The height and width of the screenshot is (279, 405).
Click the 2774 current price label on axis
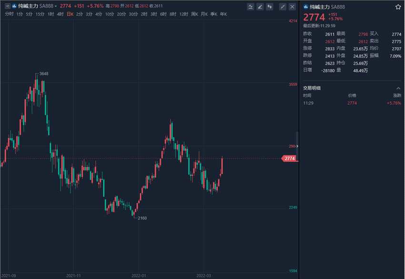(290, 158)
